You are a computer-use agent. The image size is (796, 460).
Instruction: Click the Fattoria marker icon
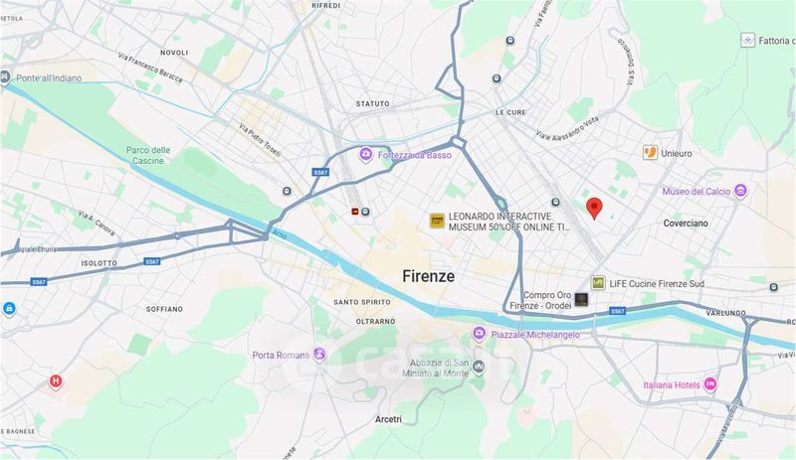tap(748, 40)
